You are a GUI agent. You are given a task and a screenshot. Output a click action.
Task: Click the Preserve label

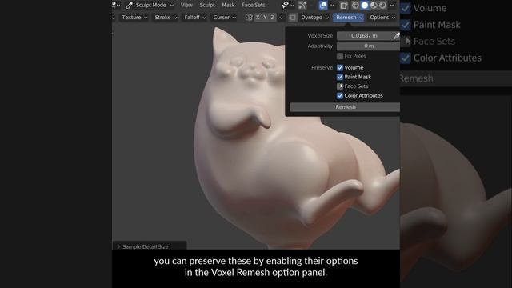click(322, 67)
